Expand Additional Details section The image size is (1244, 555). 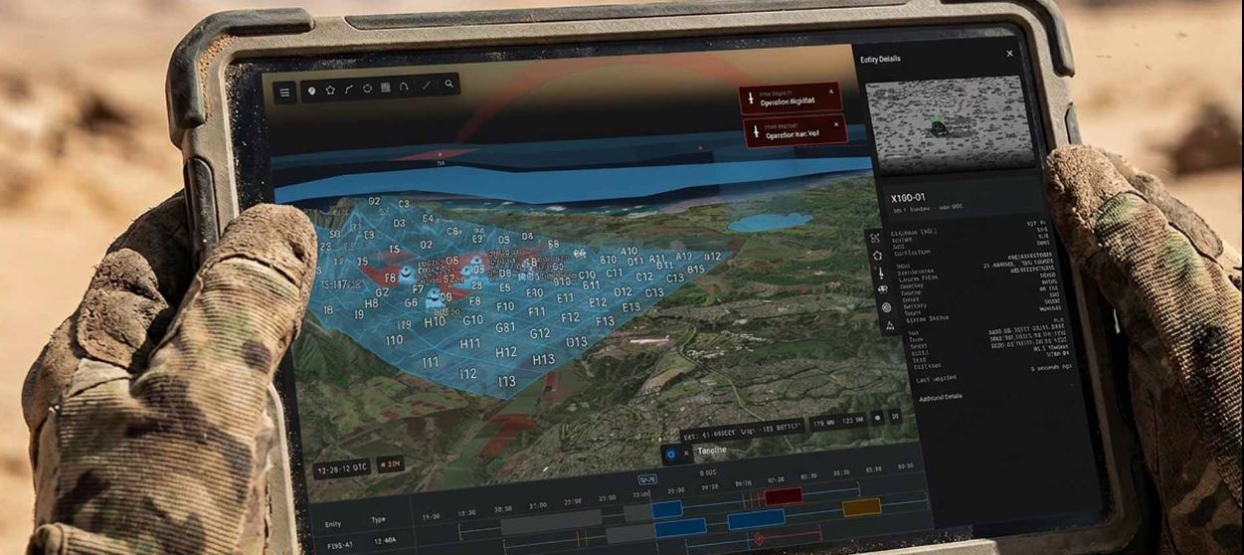[941, 397]
